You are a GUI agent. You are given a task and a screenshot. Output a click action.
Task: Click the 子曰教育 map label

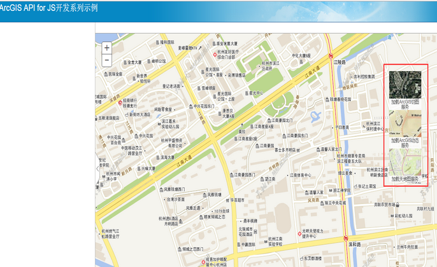(341, 127)
